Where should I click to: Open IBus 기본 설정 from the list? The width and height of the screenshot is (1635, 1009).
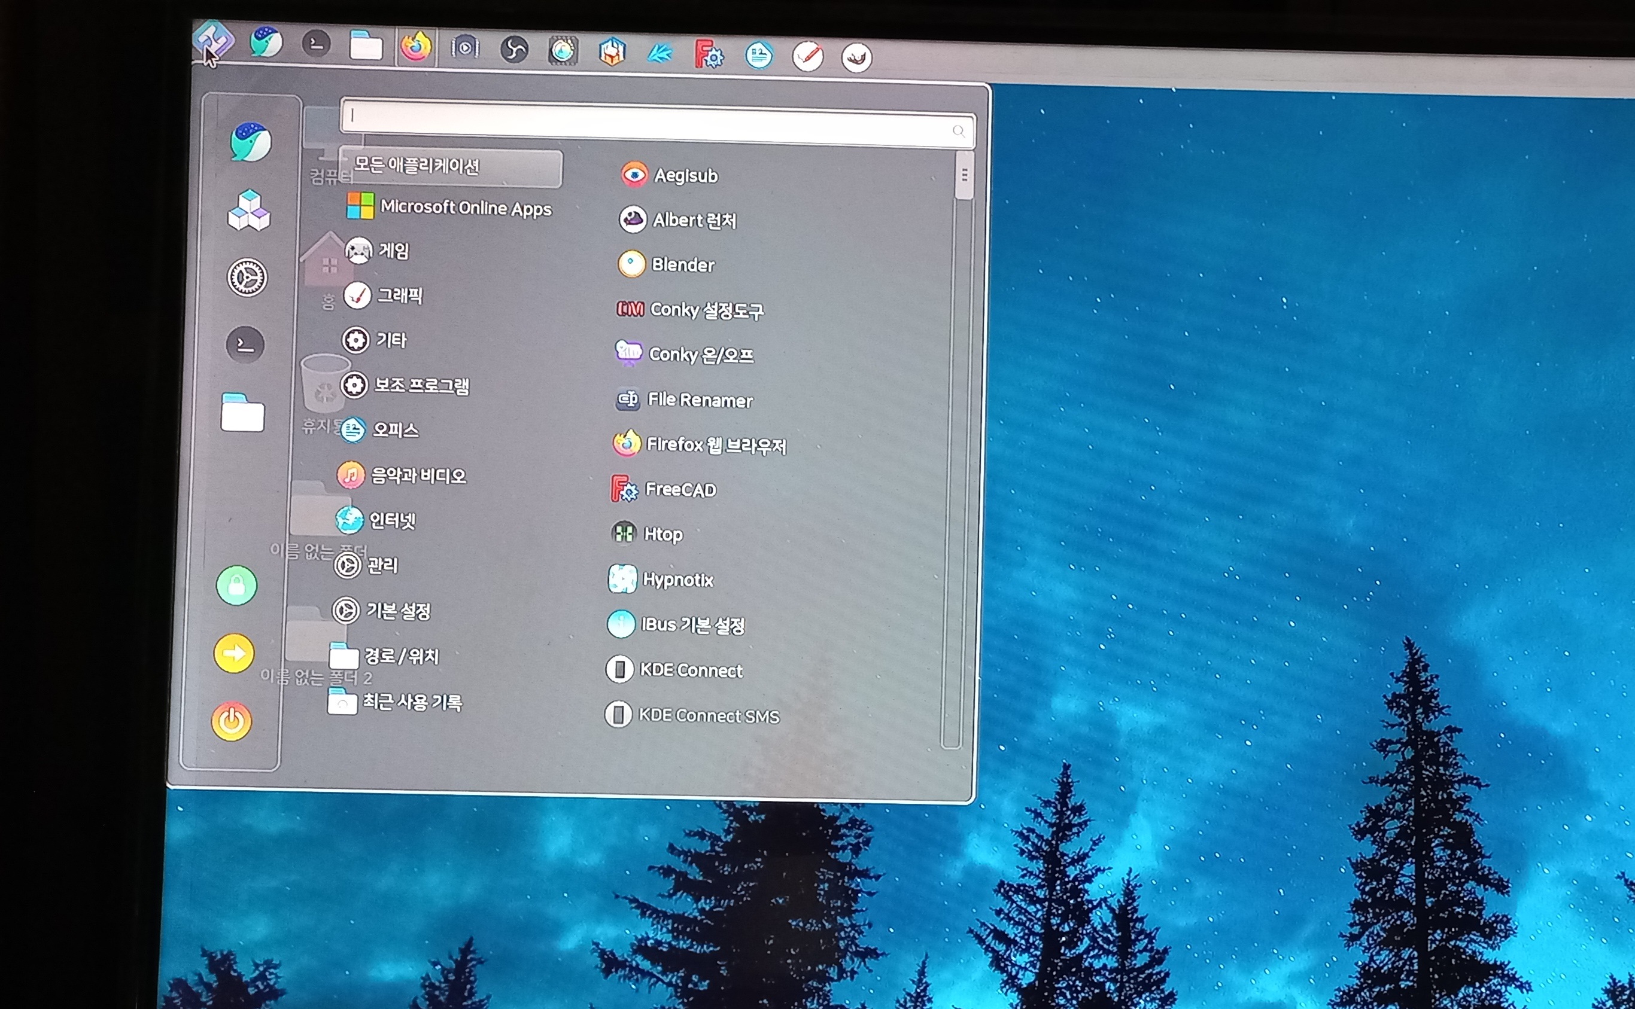coord(676,624)
